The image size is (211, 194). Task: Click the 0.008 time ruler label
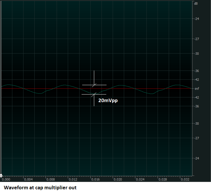51,179
